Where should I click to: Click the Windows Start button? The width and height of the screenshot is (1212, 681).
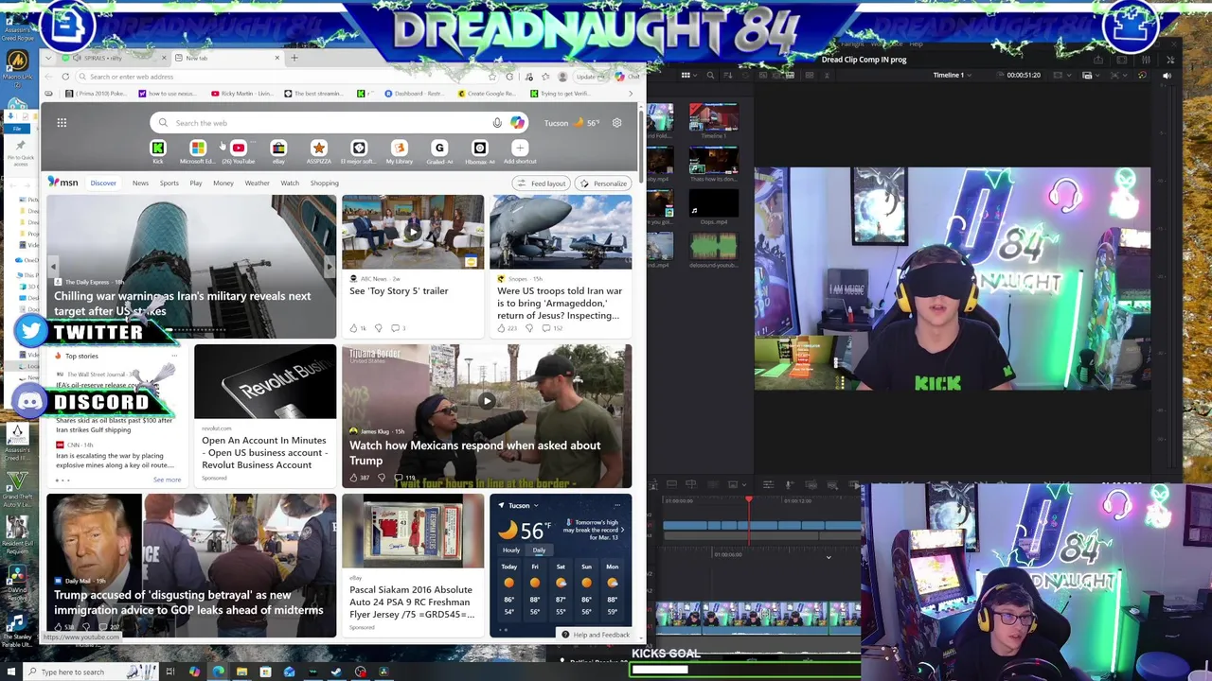pos(11,672)
